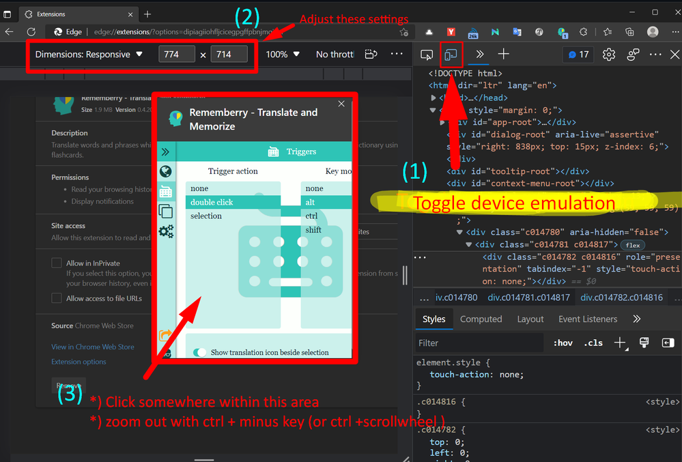This screenshot has height=462, width=682.
Task: Expand the Rememberry sidebar with double chevron
Action: click(x=166, y=152)
